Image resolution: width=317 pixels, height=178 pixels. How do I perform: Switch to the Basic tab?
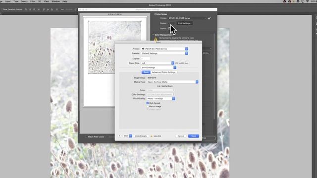(x=146, y=72)
